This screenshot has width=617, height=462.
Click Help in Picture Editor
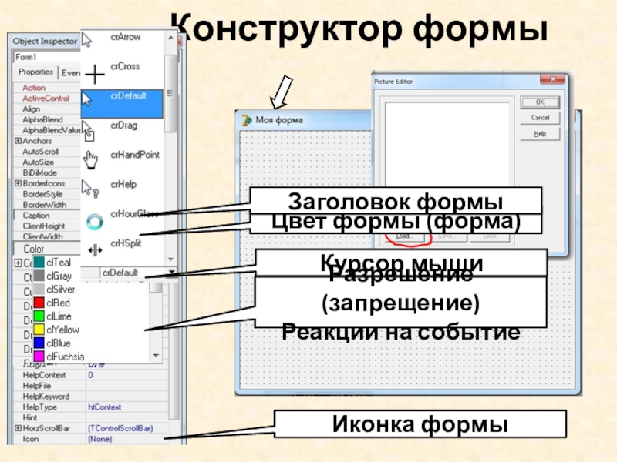tap(540, 134)
